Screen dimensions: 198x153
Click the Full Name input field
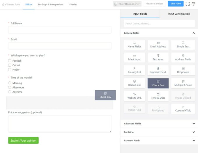coord(60,30)
